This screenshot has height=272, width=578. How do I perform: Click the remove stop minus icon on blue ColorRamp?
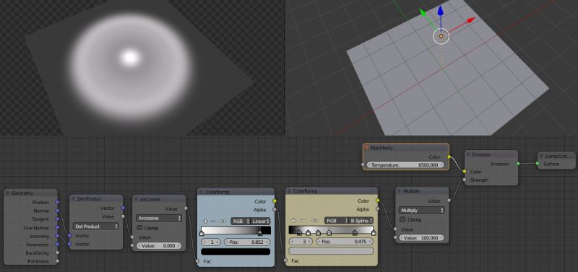(213, 221)
